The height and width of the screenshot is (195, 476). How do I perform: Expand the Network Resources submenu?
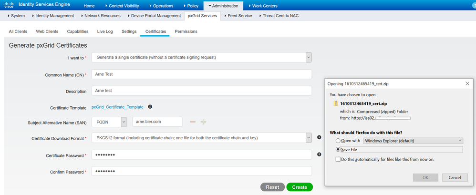click(101, 16)
